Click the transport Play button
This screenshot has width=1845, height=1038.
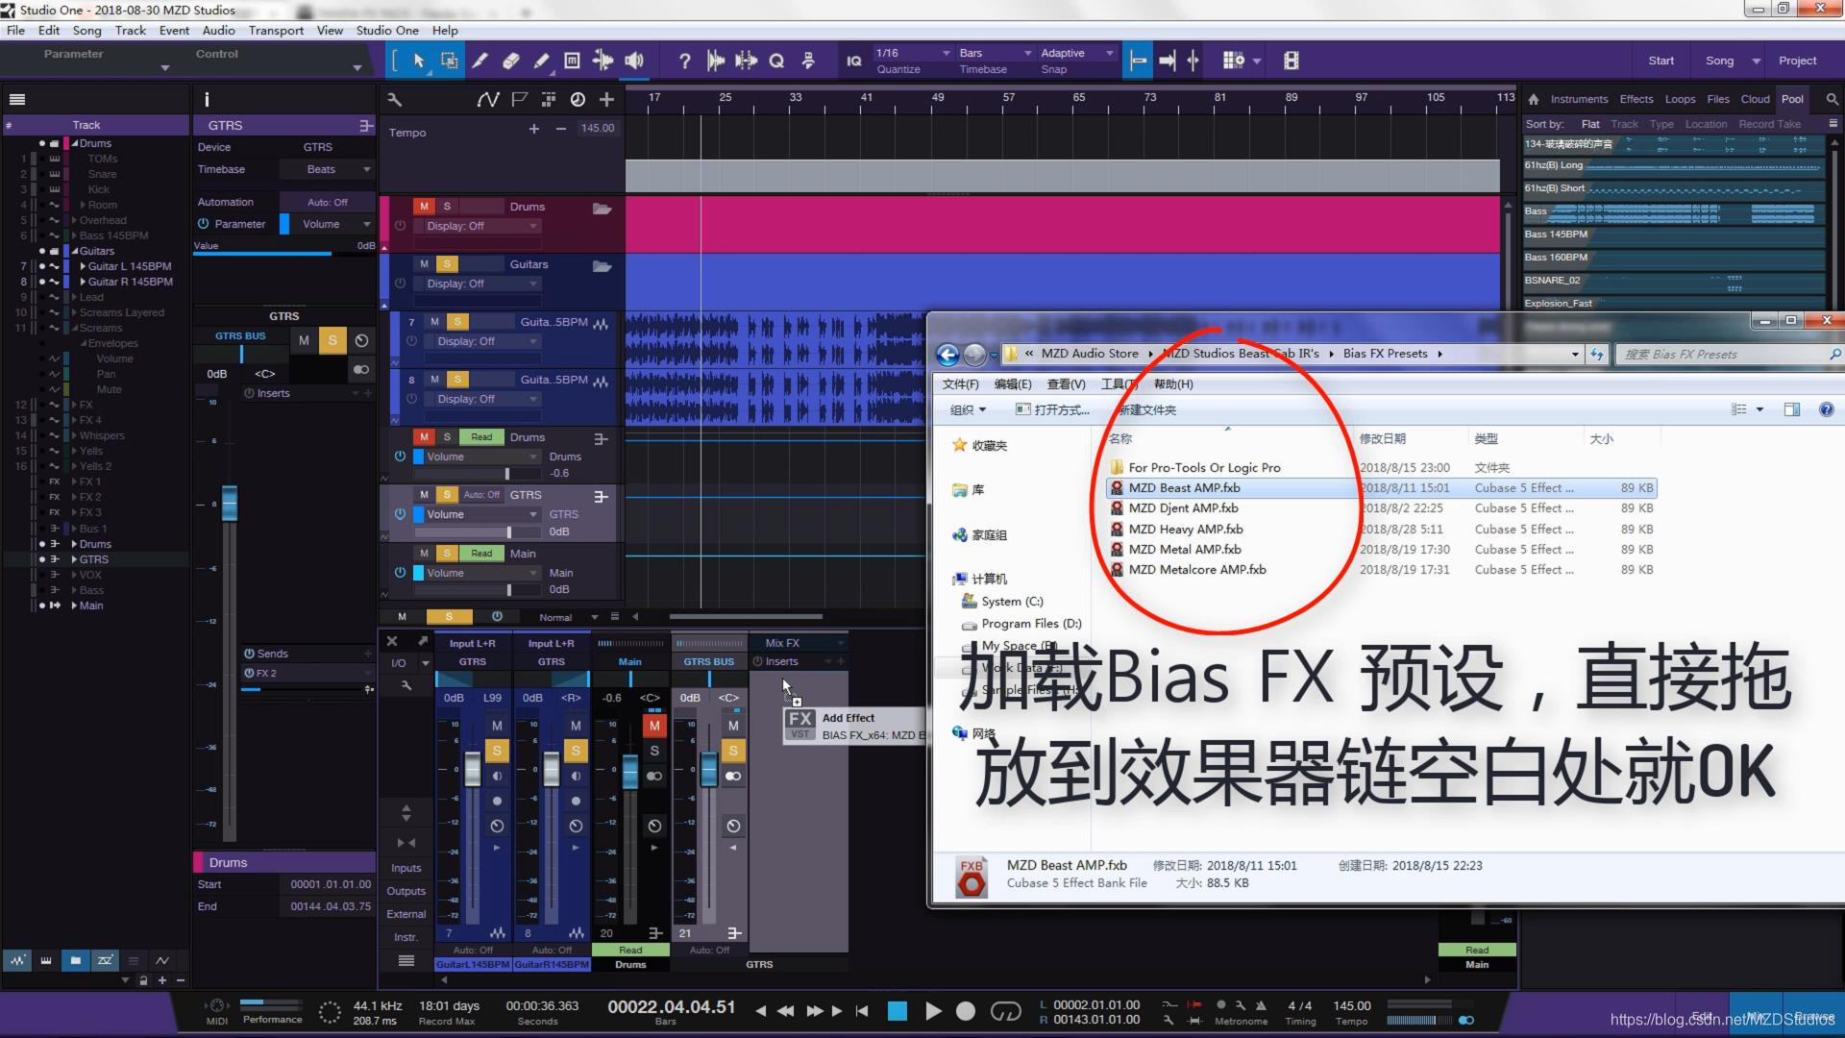(932, 1011)
